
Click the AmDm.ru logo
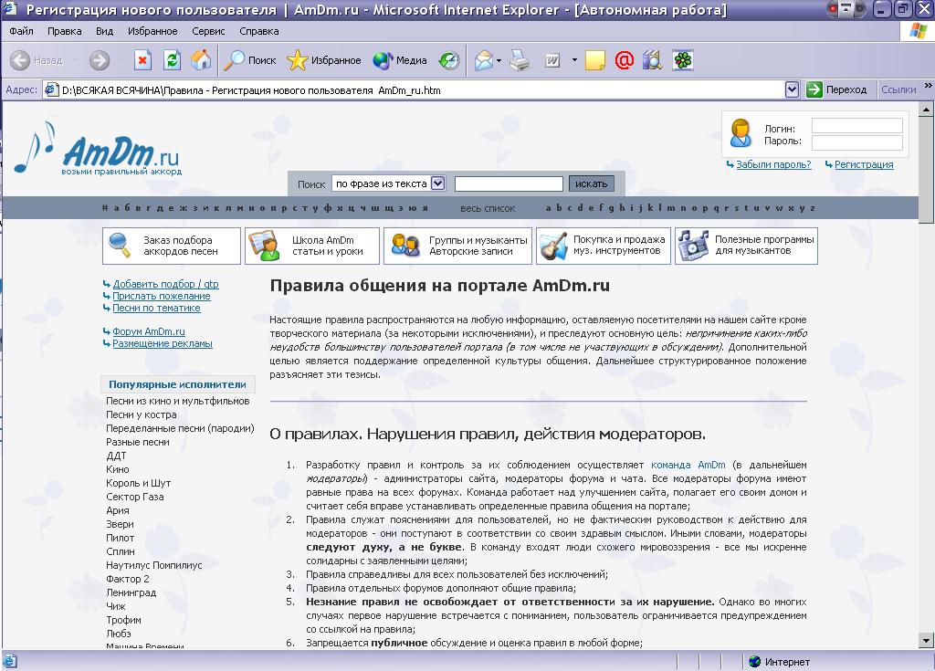point(97,149)
